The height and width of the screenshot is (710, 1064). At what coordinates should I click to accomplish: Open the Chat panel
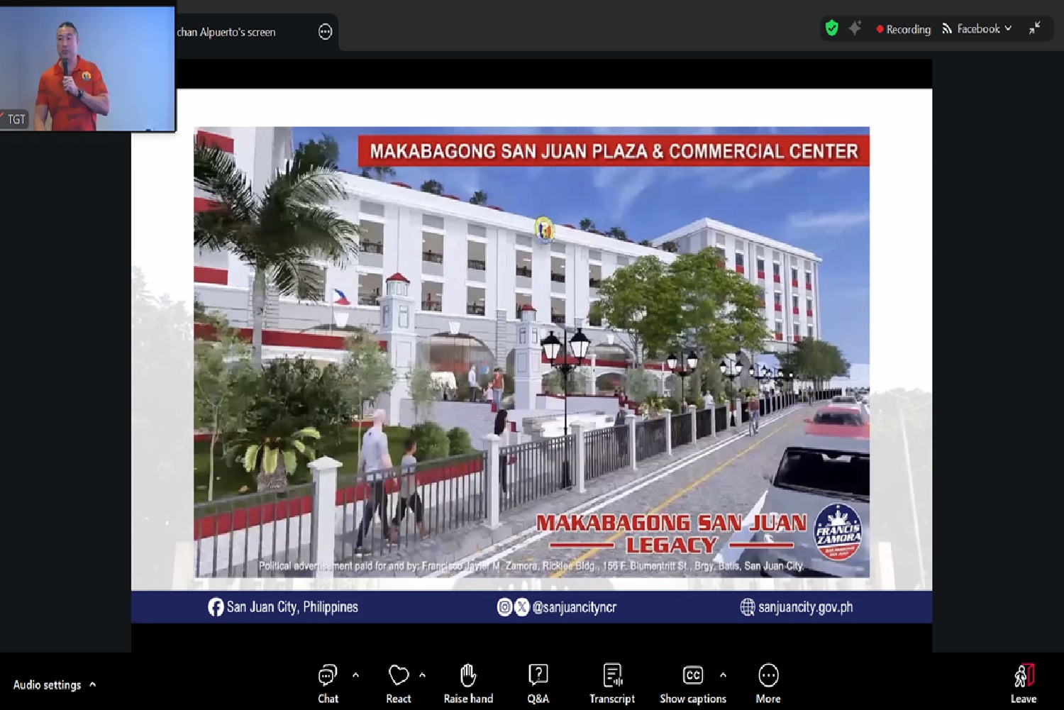(328, 683)
